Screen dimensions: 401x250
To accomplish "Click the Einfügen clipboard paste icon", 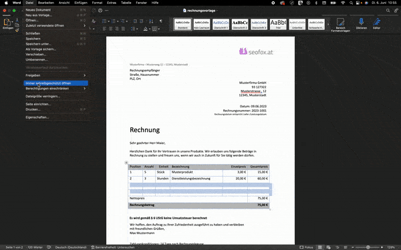I will (x=7, y=22).
